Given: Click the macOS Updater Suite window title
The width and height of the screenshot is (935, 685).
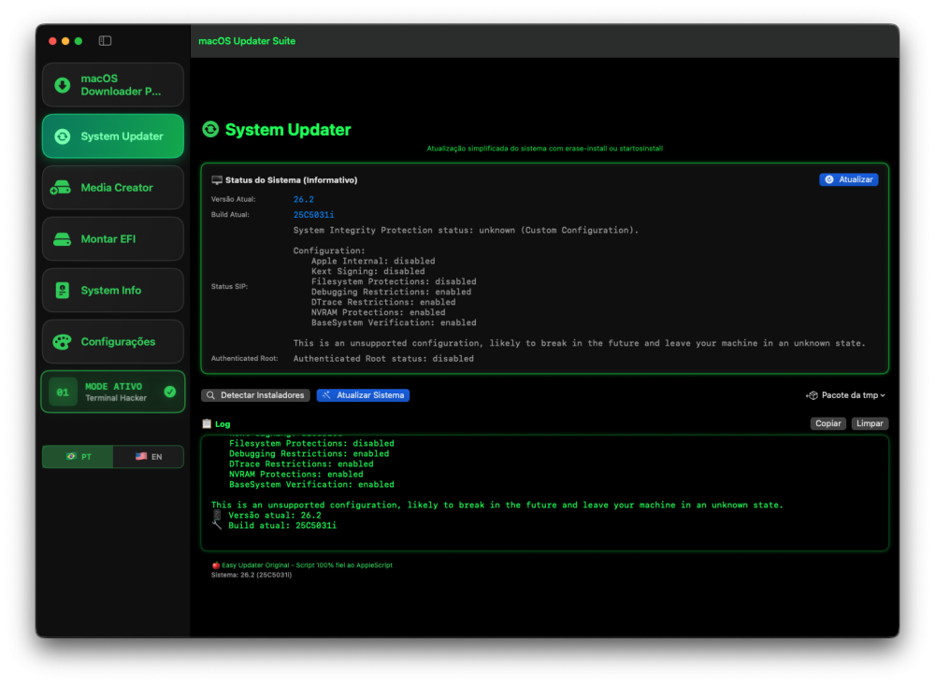Looking at the screenshot, I should click(x=247, y=40).
